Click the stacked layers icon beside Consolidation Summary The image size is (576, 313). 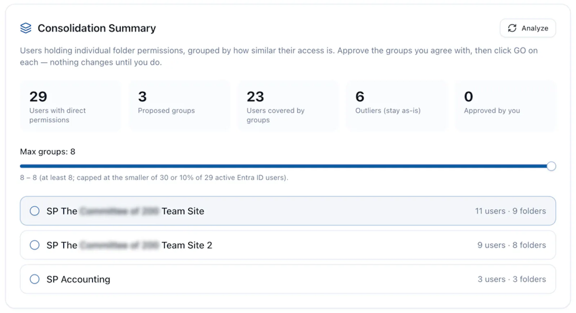pyautogui.click(x=26, y=28)
